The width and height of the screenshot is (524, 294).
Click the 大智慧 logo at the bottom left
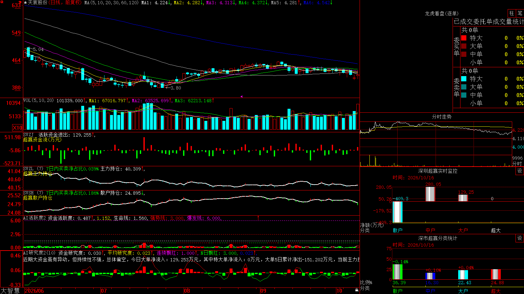pos(10,290)
